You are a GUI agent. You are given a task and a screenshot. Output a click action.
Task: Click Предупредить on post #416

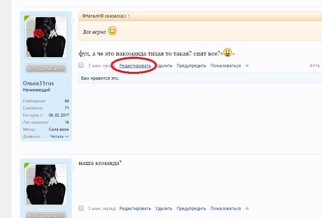pos(191,66)
